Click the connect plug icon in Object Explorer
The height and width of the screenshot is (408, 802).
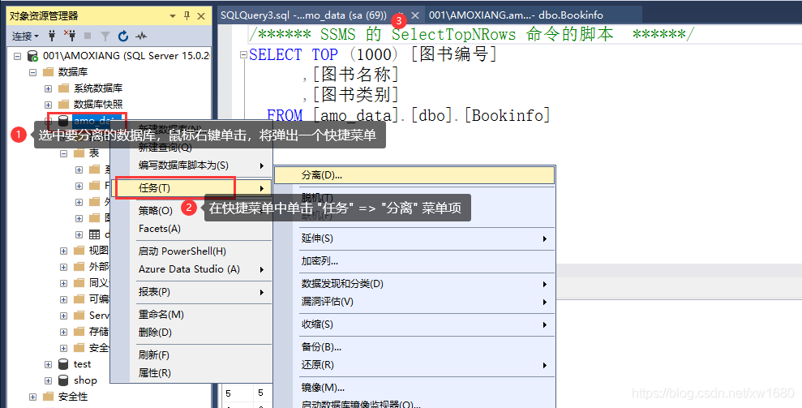(52, 36)
